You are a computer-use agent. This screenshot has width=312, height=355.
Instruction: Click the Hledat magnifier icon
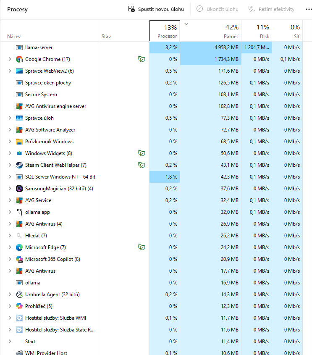pos(19,236)
